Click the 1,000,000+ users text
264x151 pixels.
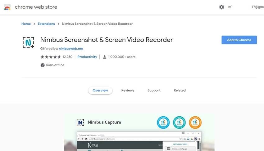pos(122,57)
